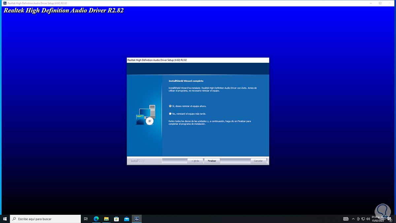The width and height of the screenshot is (396, 223).
Task: Click the 'Retire todos los discos' instruction text
Action: [210, 123]
